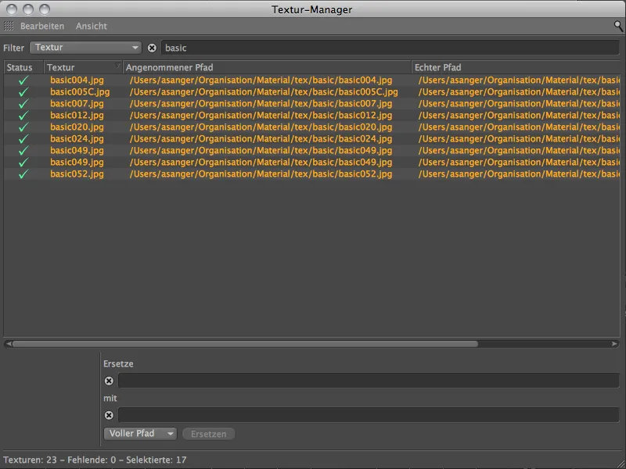Select the basic004.jpg texture row

pos(77,81)
